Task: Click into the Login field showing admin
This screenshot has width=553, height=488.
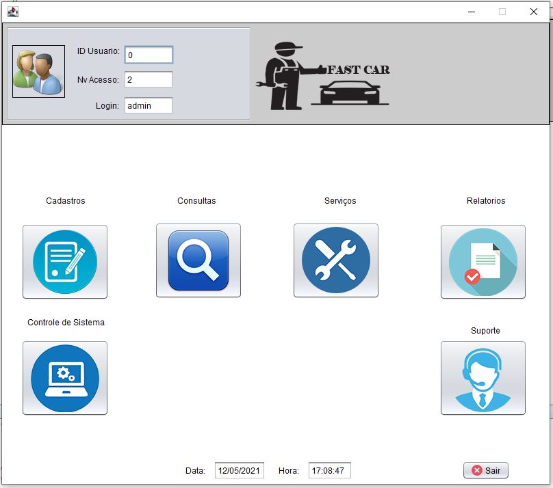Action: pyautogui.click(x=149, y=105)
